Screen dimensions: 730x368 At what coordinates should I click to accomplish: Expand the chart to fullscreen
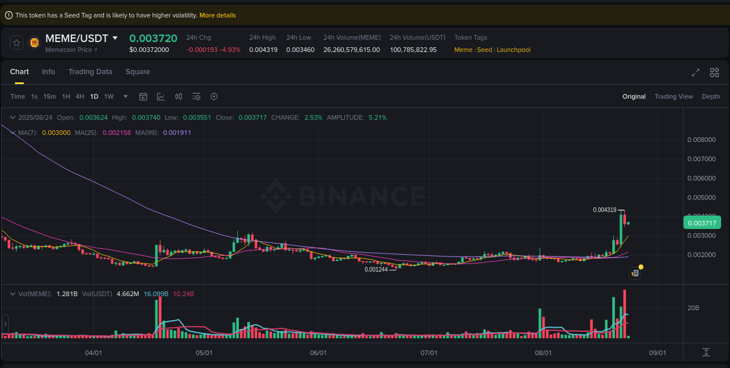[695, 72]
